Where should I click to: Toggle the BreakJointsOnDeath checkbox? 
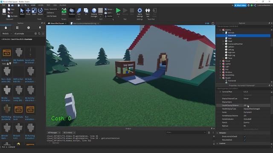(x=244, y=136)
